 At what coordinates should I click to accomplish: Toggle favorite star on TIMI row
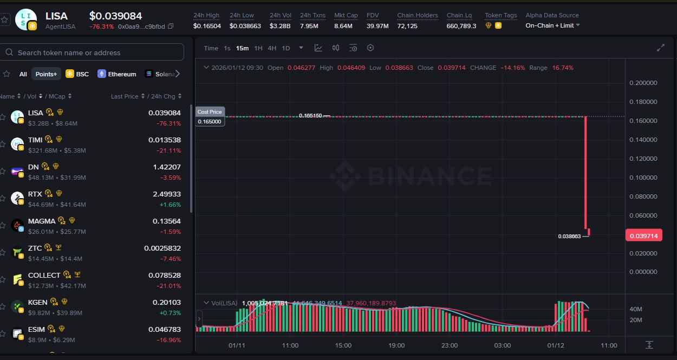point(3,144)
